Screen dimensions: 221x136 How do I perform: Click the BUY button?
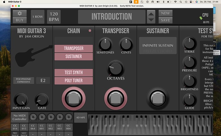pyautogui.click(x=20, y=20)
